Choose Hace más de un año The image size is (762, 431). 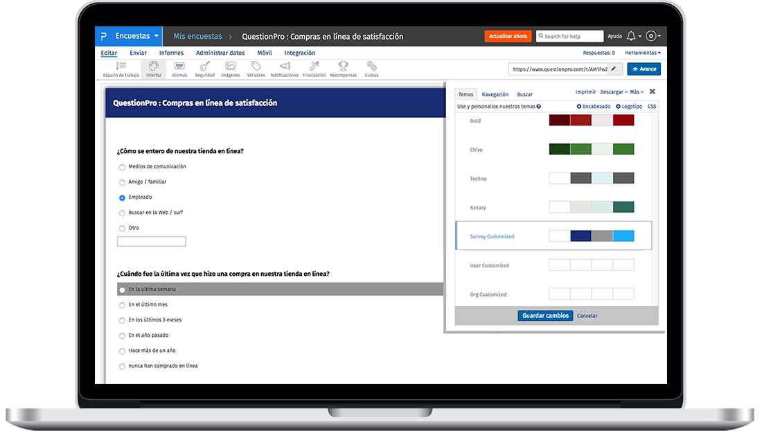[122, 351]
